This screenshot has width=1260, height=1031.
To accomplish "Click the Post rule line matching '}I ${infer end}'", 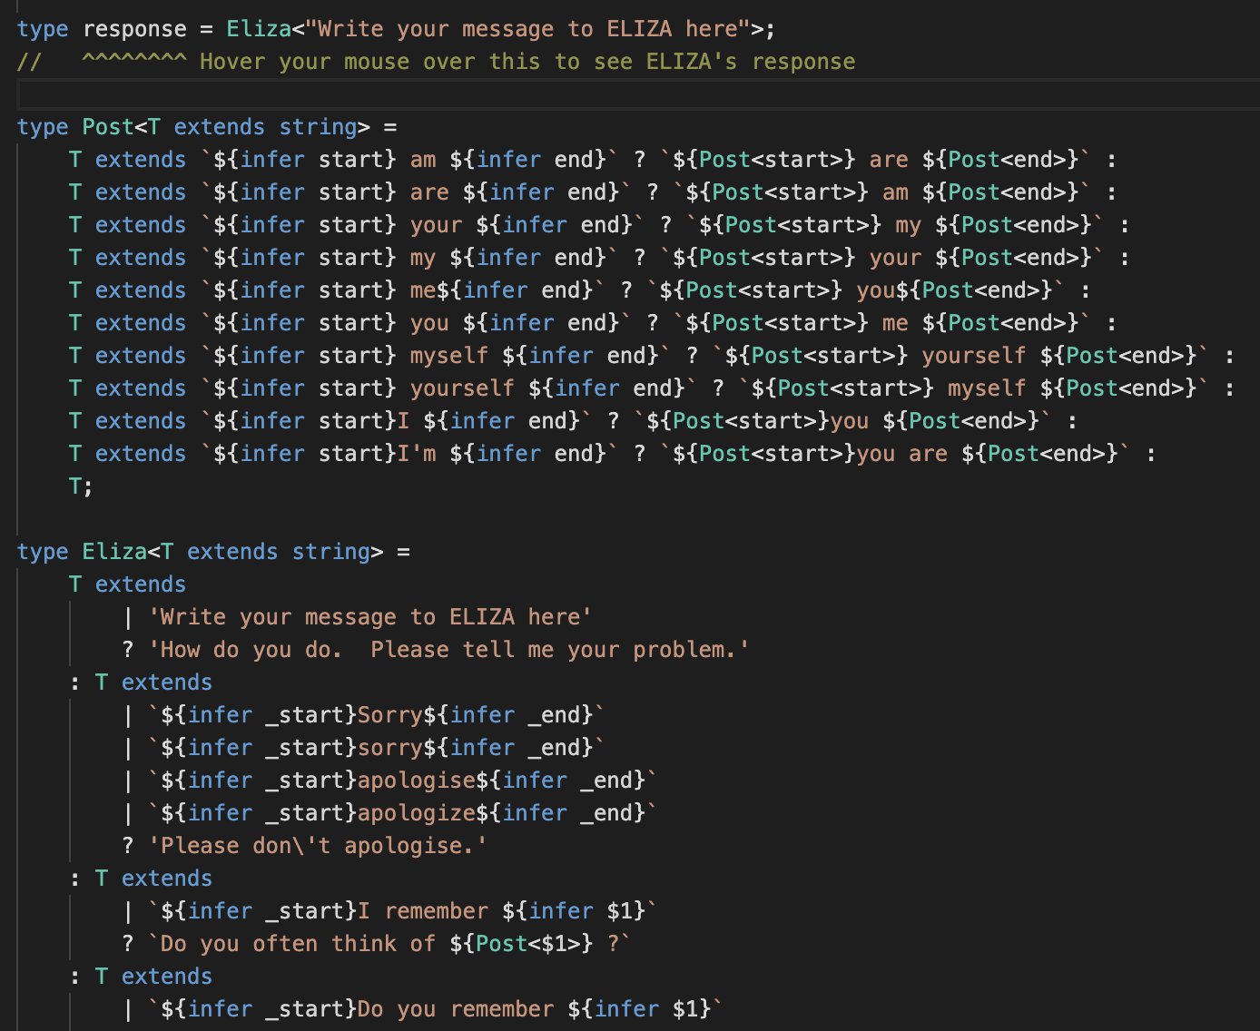I will coord(573,421).
